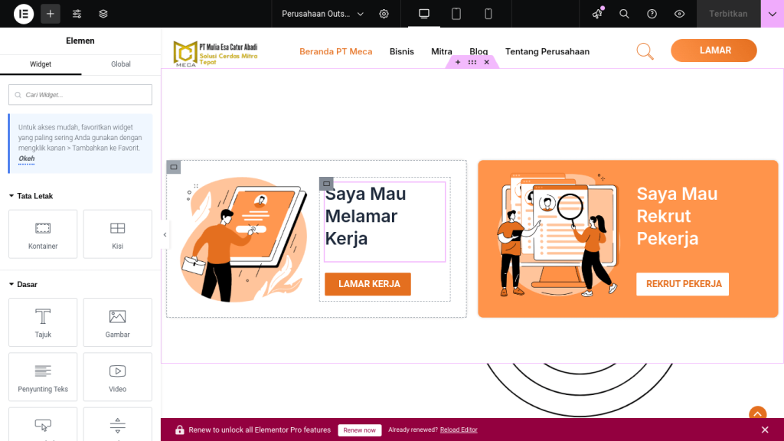Select the recruiter illustration image
784x441 pixels.
click(557, 235)
